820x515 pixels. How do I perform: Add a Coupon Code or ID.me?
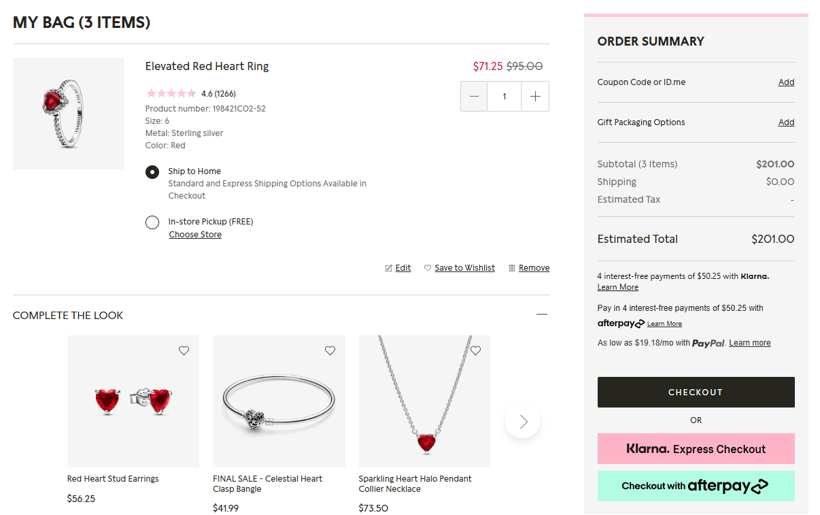pyautogui.click(x=786, y=82)
